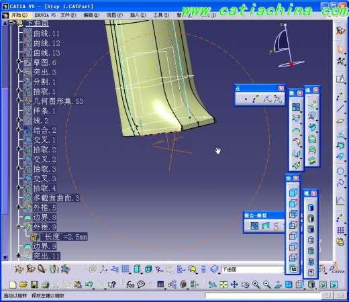349x302 pixels.
Task: Click the What's This help icon
Action: coord(112,285)
